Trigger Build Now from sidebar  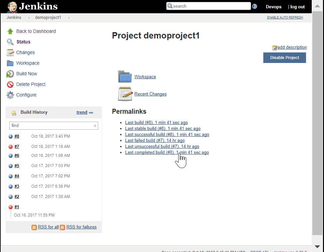click(27, 74)
